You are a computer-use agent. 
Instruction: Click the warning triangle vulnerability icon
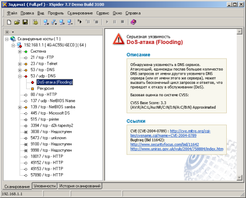tap(119, 39)
